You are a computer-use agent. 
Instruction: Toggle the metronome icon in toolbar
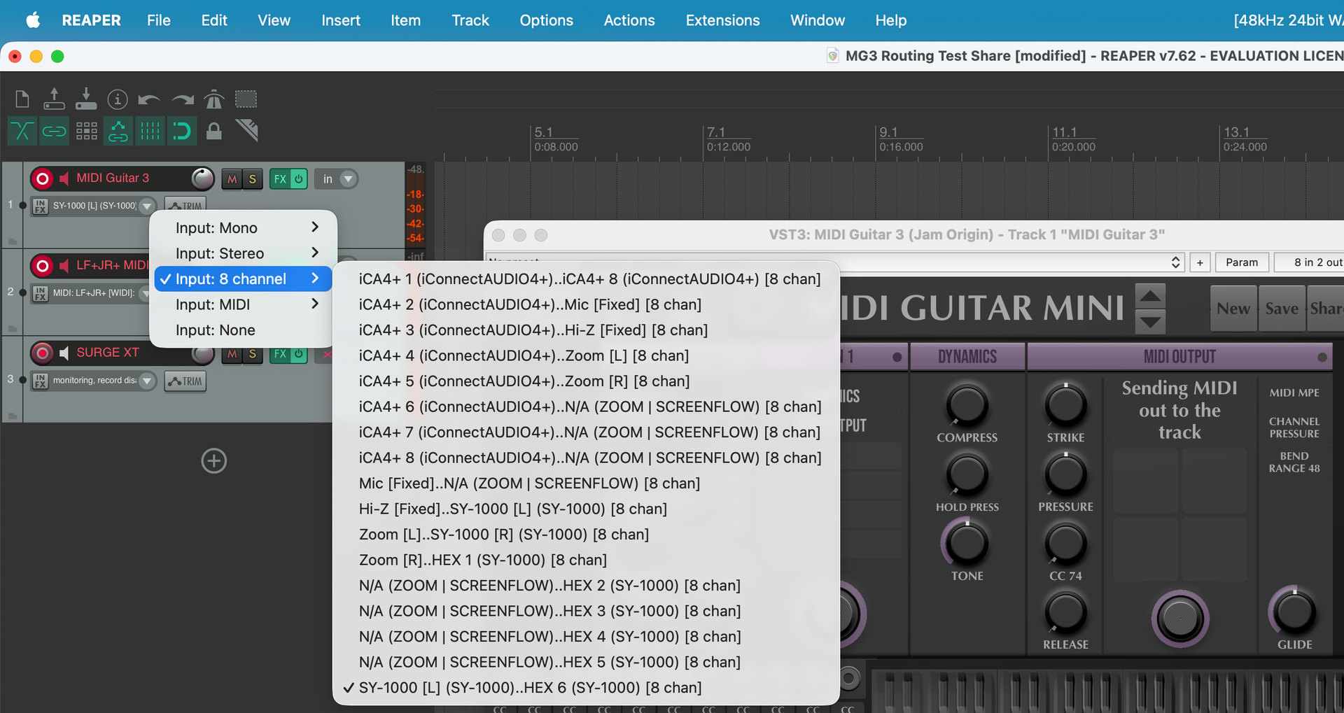click(213, 99)
